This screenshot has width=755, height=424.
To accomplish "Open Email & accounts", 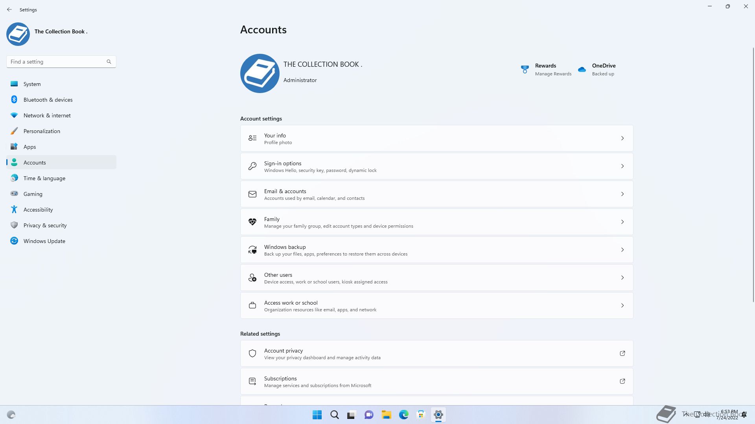I will point(437,194).
